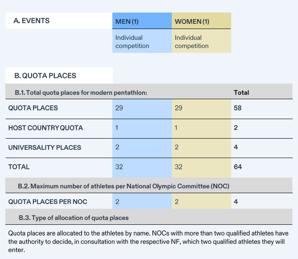Select the QUOTA PLACES PER NOC row label
This screenshot has height=259, width=298.
(x=48, y=202)
